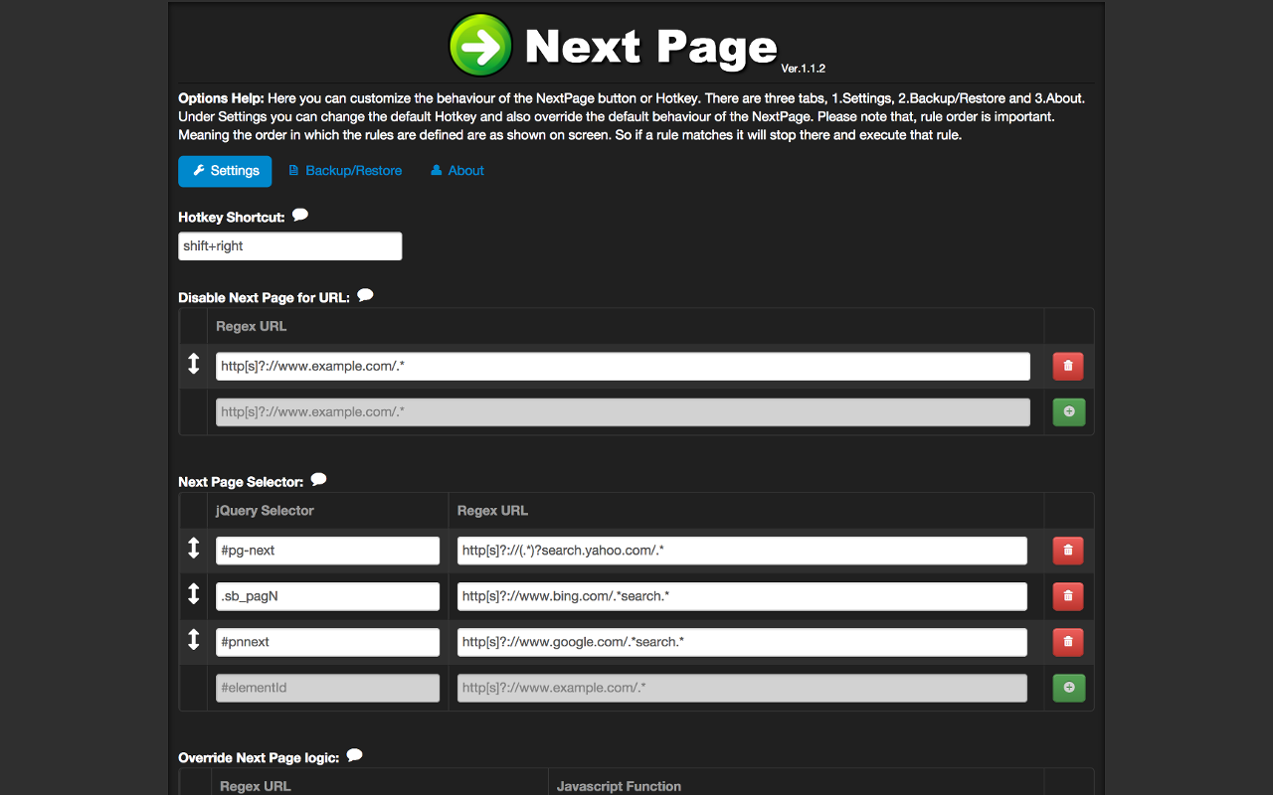Click Regex URL header in selector table
The image size is (1273, 795).
pyautogui.click(x=492, y=511)
